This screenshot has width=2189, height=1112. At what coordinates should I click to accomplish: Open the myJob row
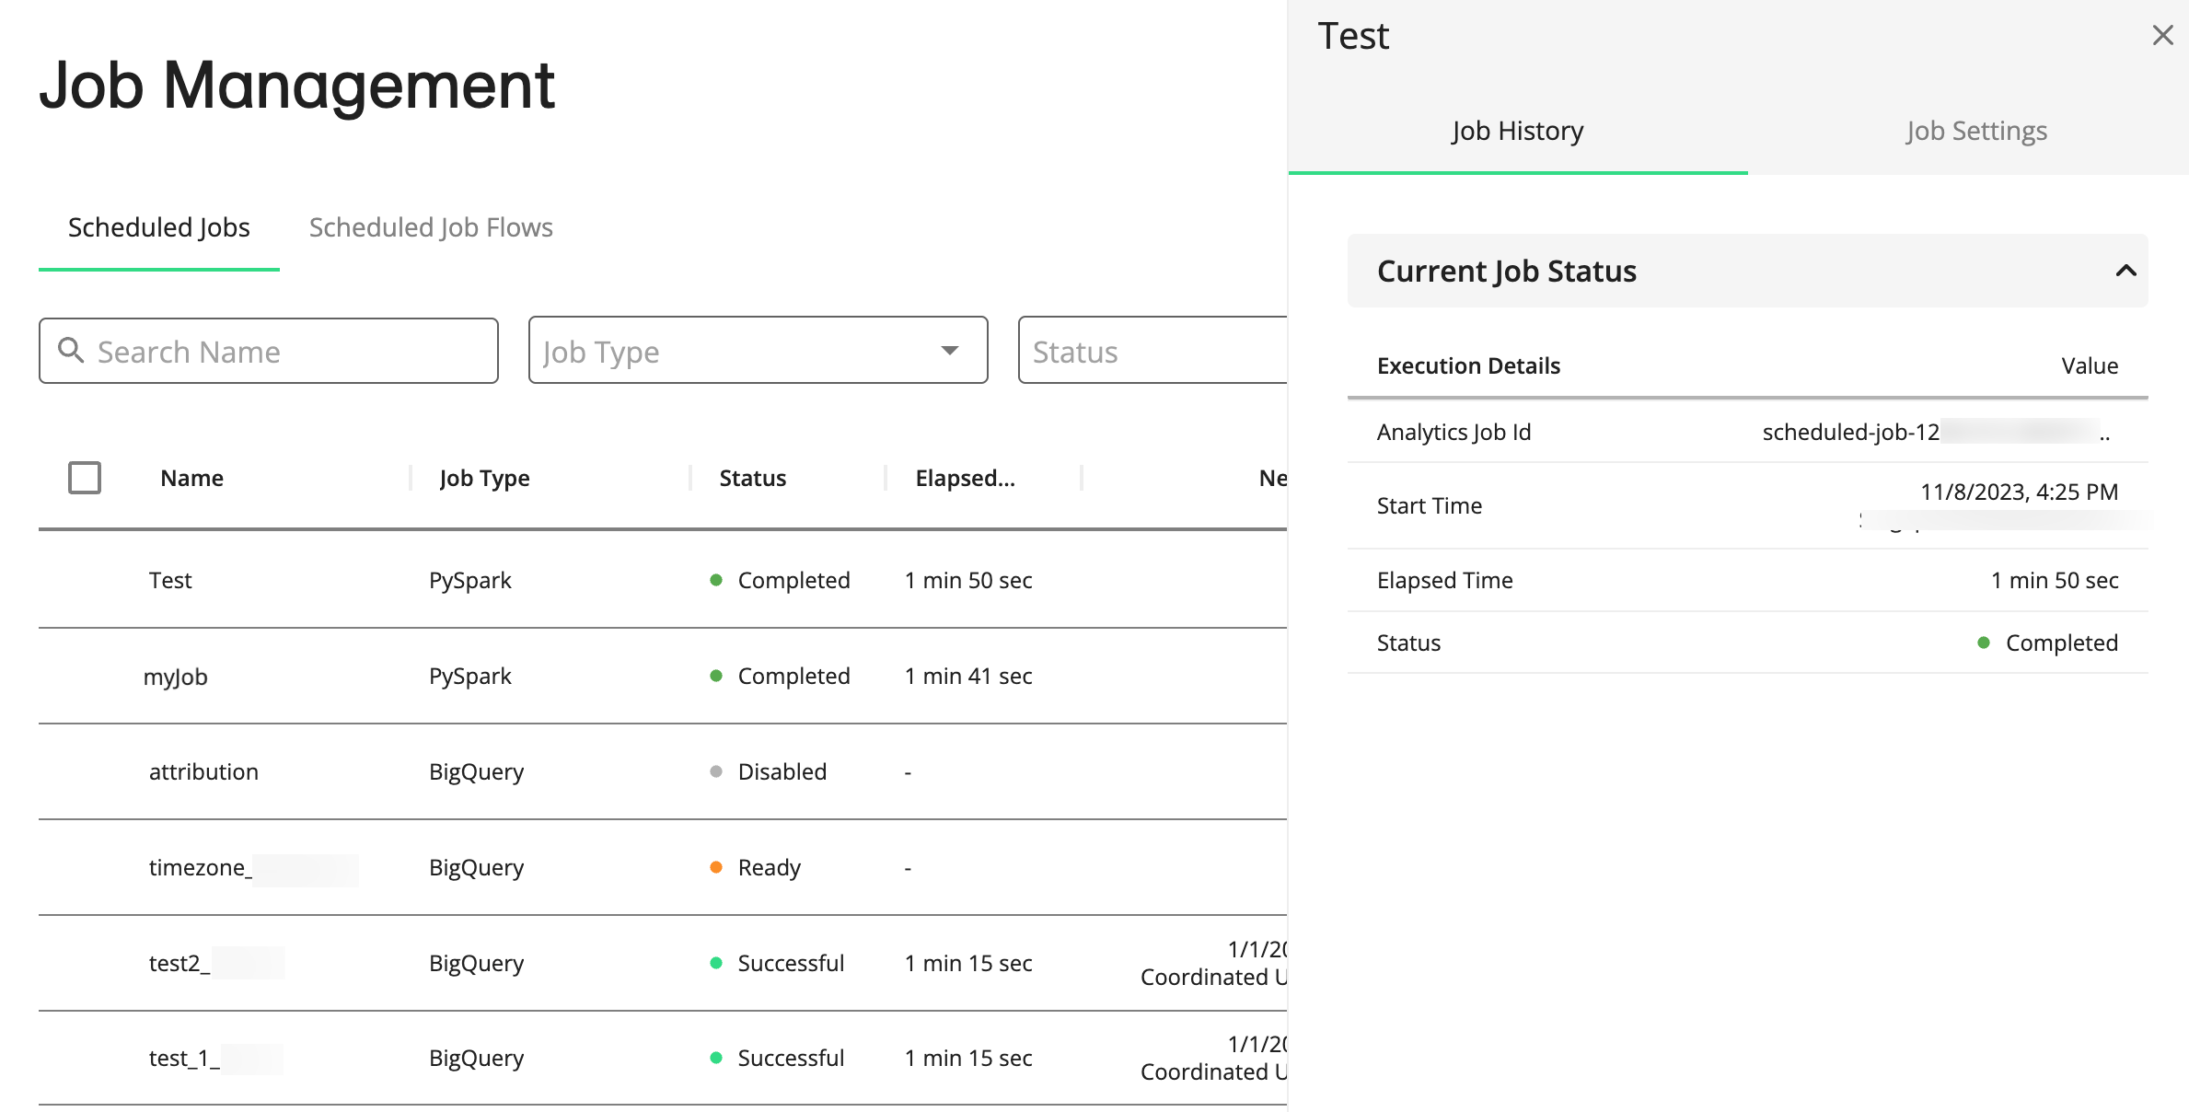coord(176,677)
